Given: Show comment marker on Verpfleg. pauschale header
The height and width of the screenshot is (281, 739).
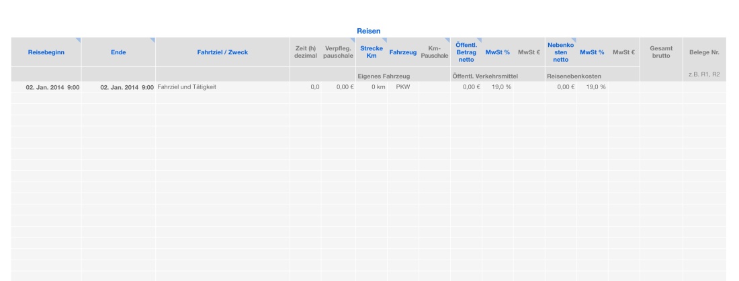Looking at the screenshot, I should (x=353, y=40).
